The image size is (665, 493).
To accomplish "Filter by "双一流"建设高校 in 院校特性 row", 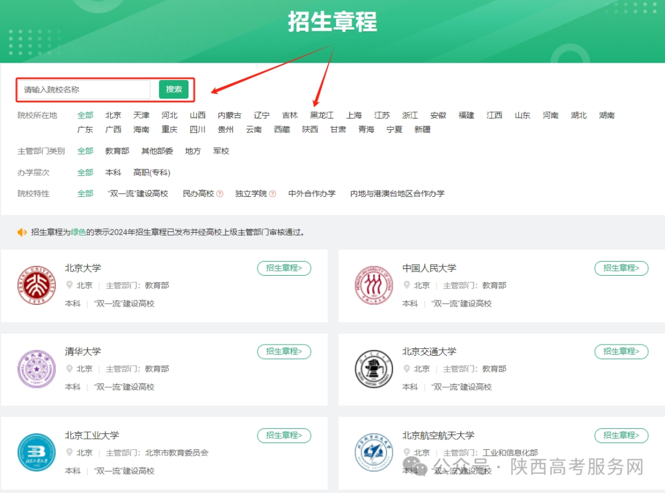I will click(138, 194).
